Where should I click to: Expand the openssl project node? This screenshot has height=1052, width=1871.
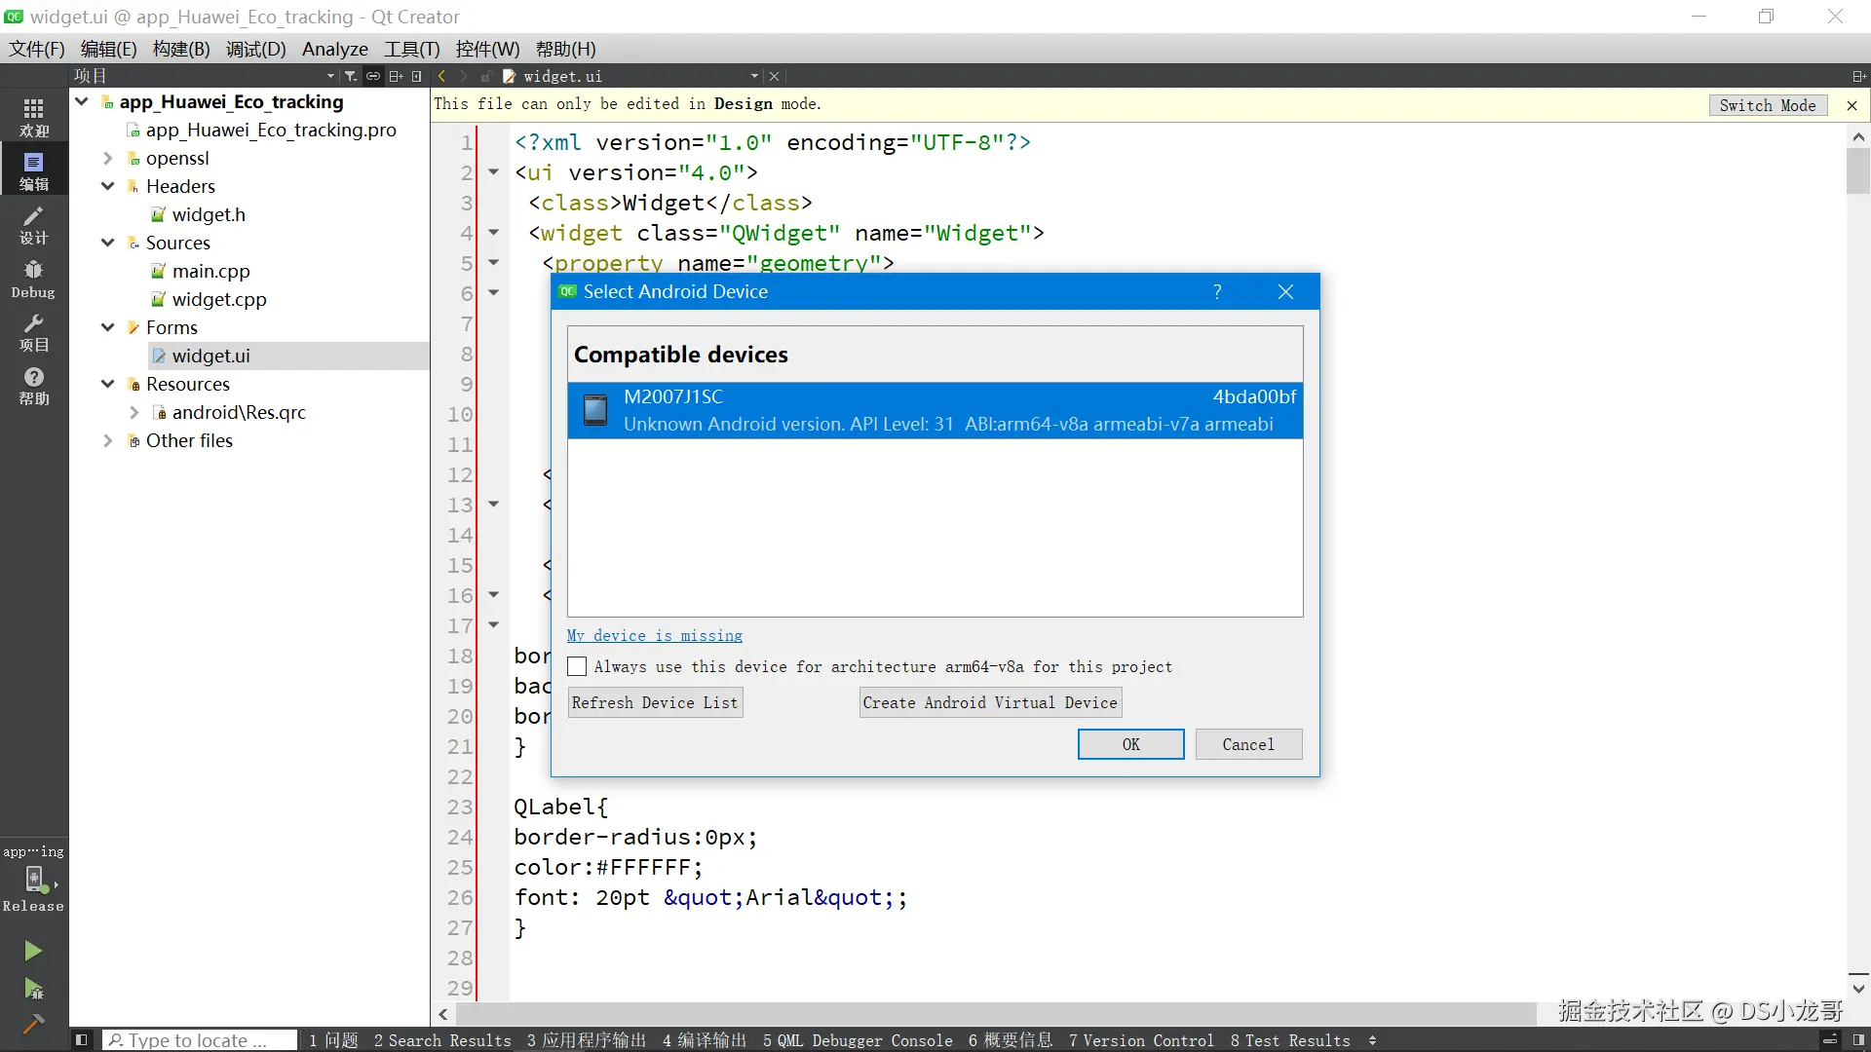[x=108, y=158]
